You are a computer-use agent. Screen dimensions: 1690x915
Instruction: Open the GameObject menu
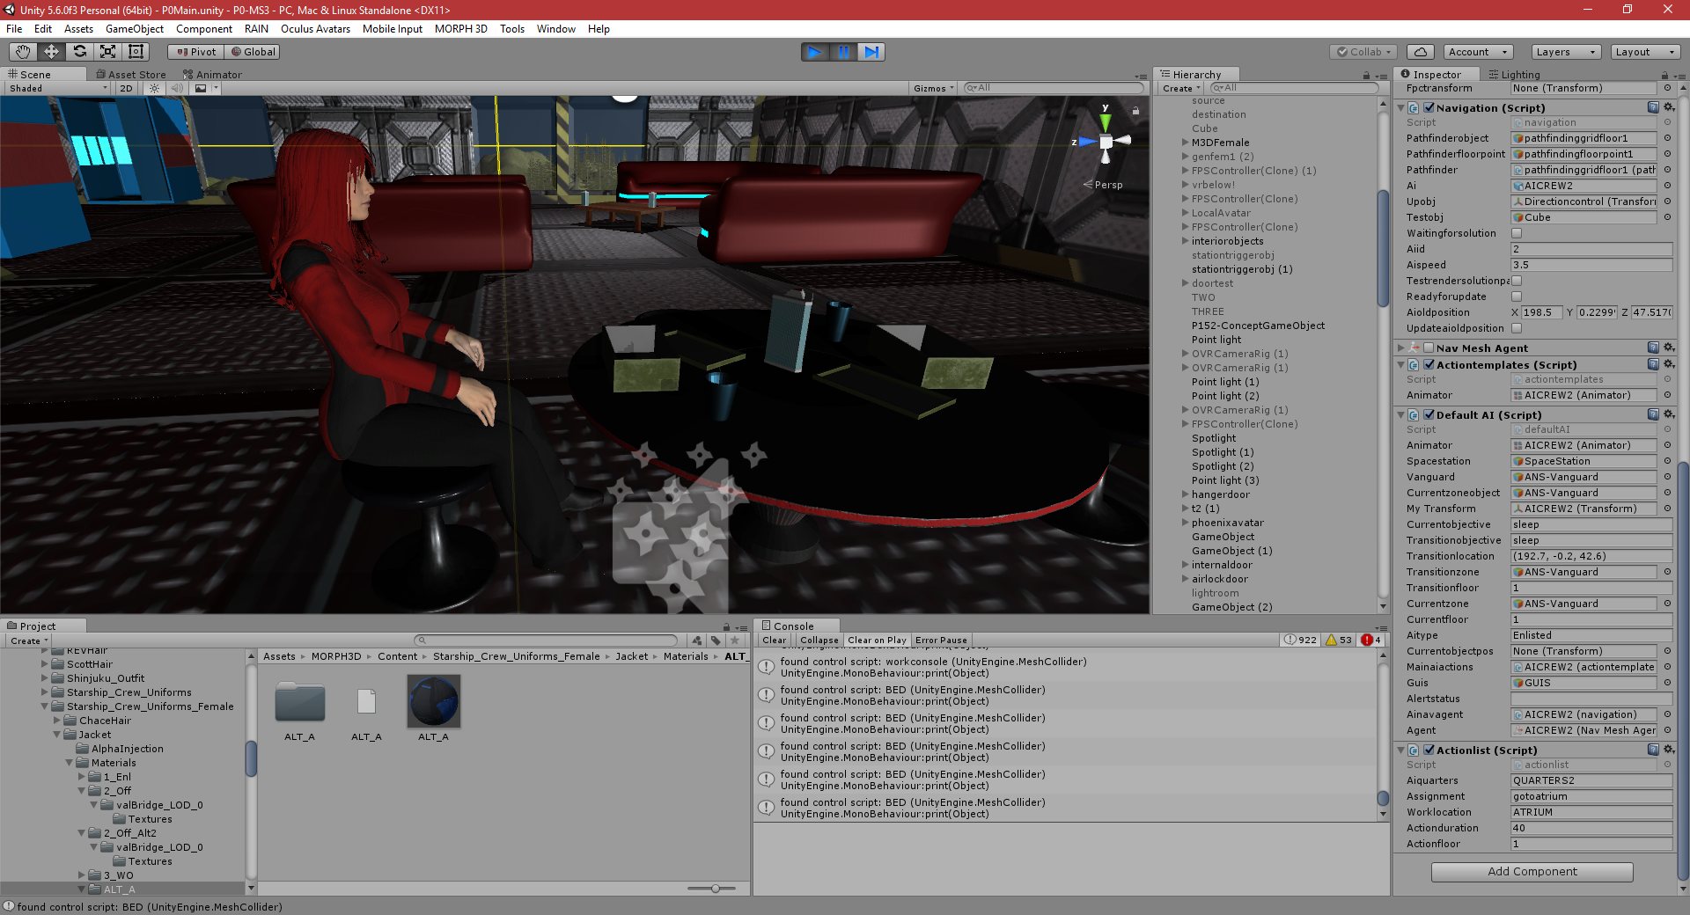coord(135,28)
